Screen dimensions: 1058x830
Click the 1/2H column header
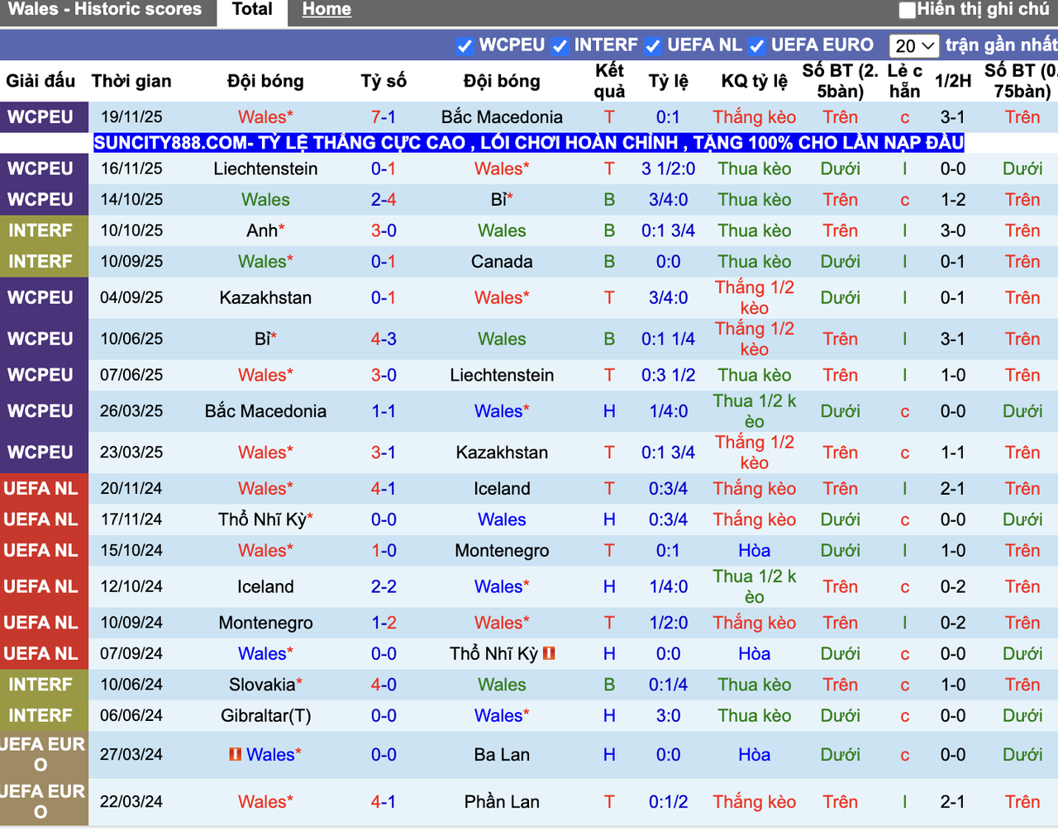pyautogui.click(x=953, y=81)
